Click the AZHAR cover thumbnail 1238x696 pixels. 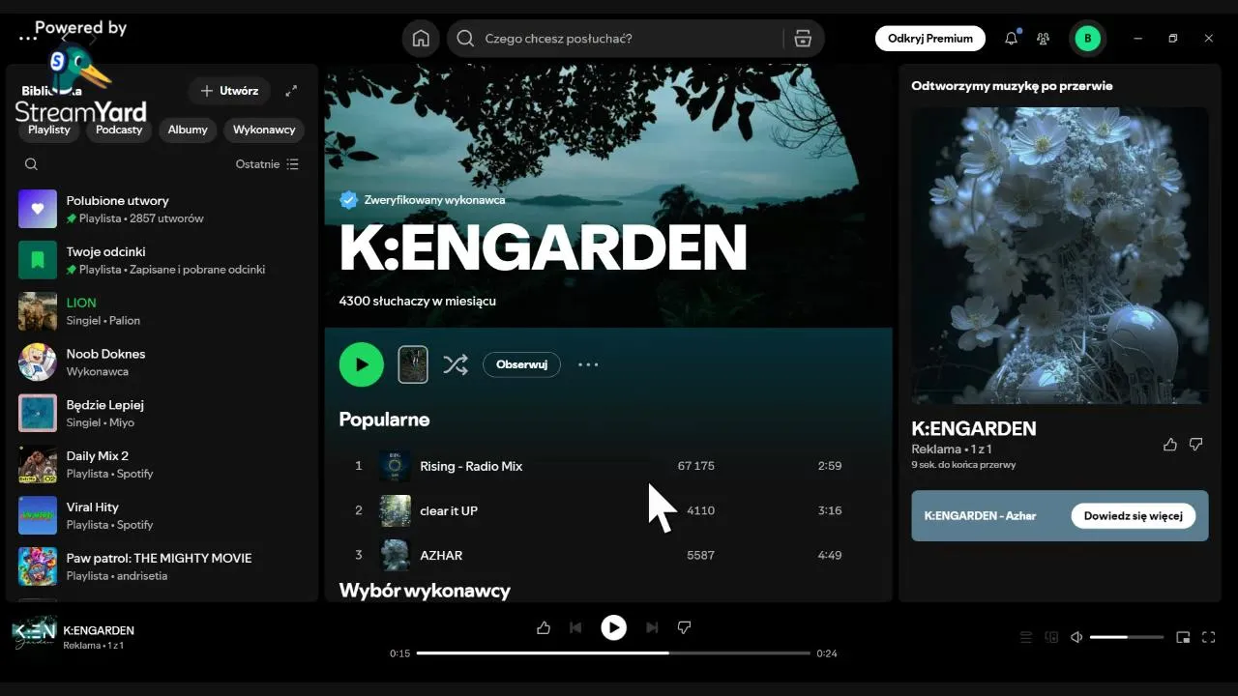point(395,555)
